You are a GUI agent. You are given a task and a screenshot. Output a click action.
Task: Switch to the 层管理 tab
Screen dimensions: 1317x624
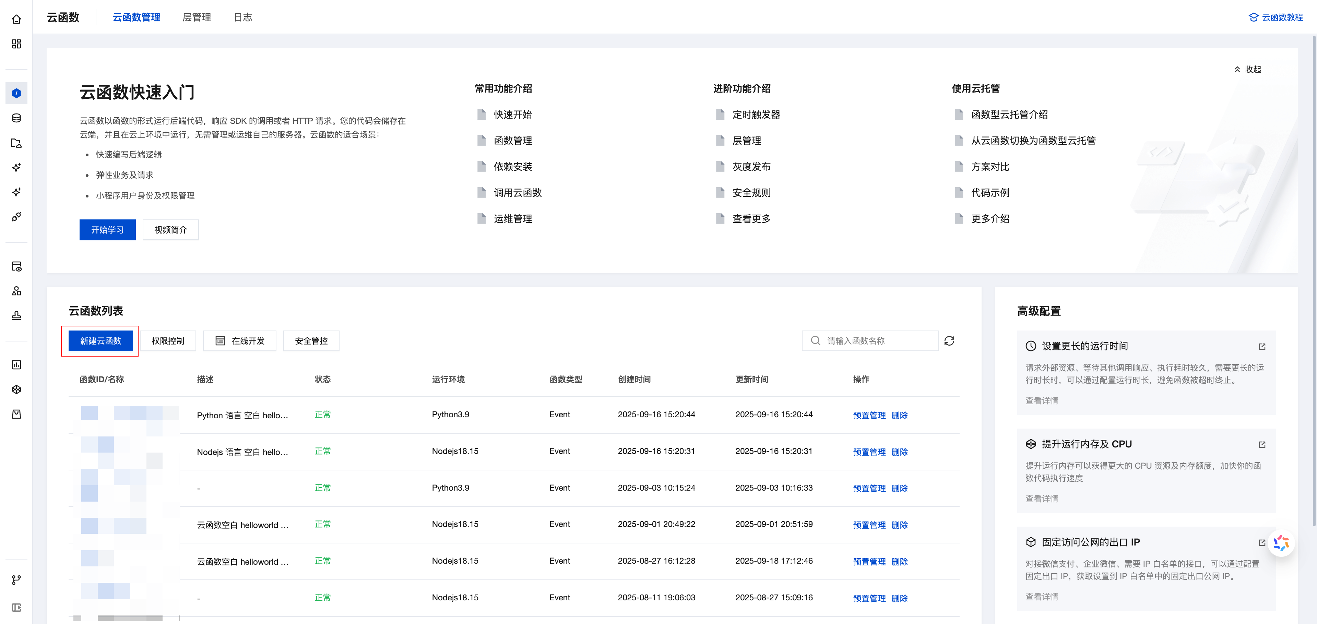196,17
